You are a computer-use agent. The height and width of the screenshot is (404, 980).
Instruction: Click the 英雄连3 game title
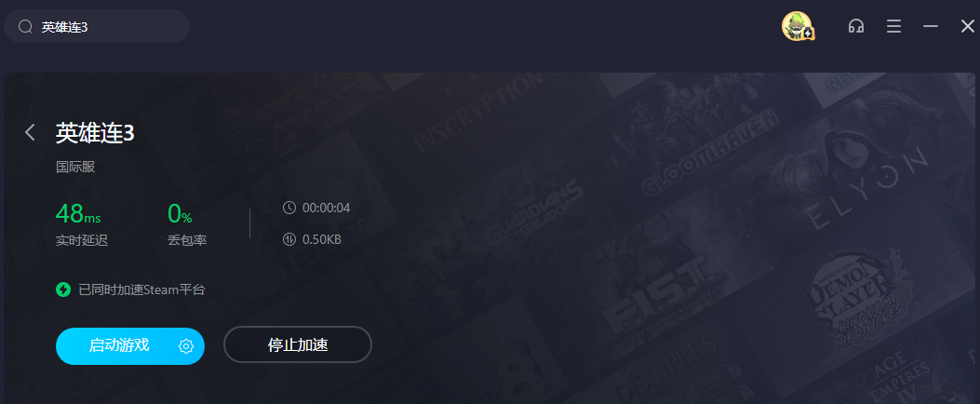point(95,132)
